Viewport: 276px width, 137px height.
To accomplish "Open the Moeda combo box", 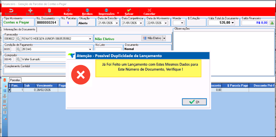I will pos(179,23).
